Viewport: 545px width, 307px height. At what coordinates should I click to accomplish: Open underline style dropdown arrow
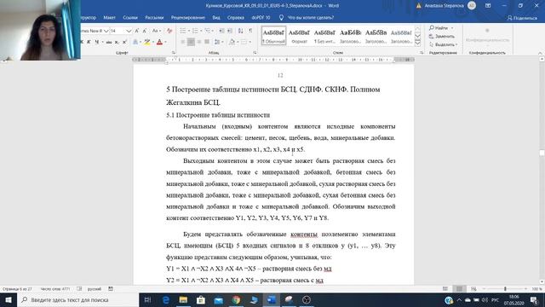[x=102, y=42]
